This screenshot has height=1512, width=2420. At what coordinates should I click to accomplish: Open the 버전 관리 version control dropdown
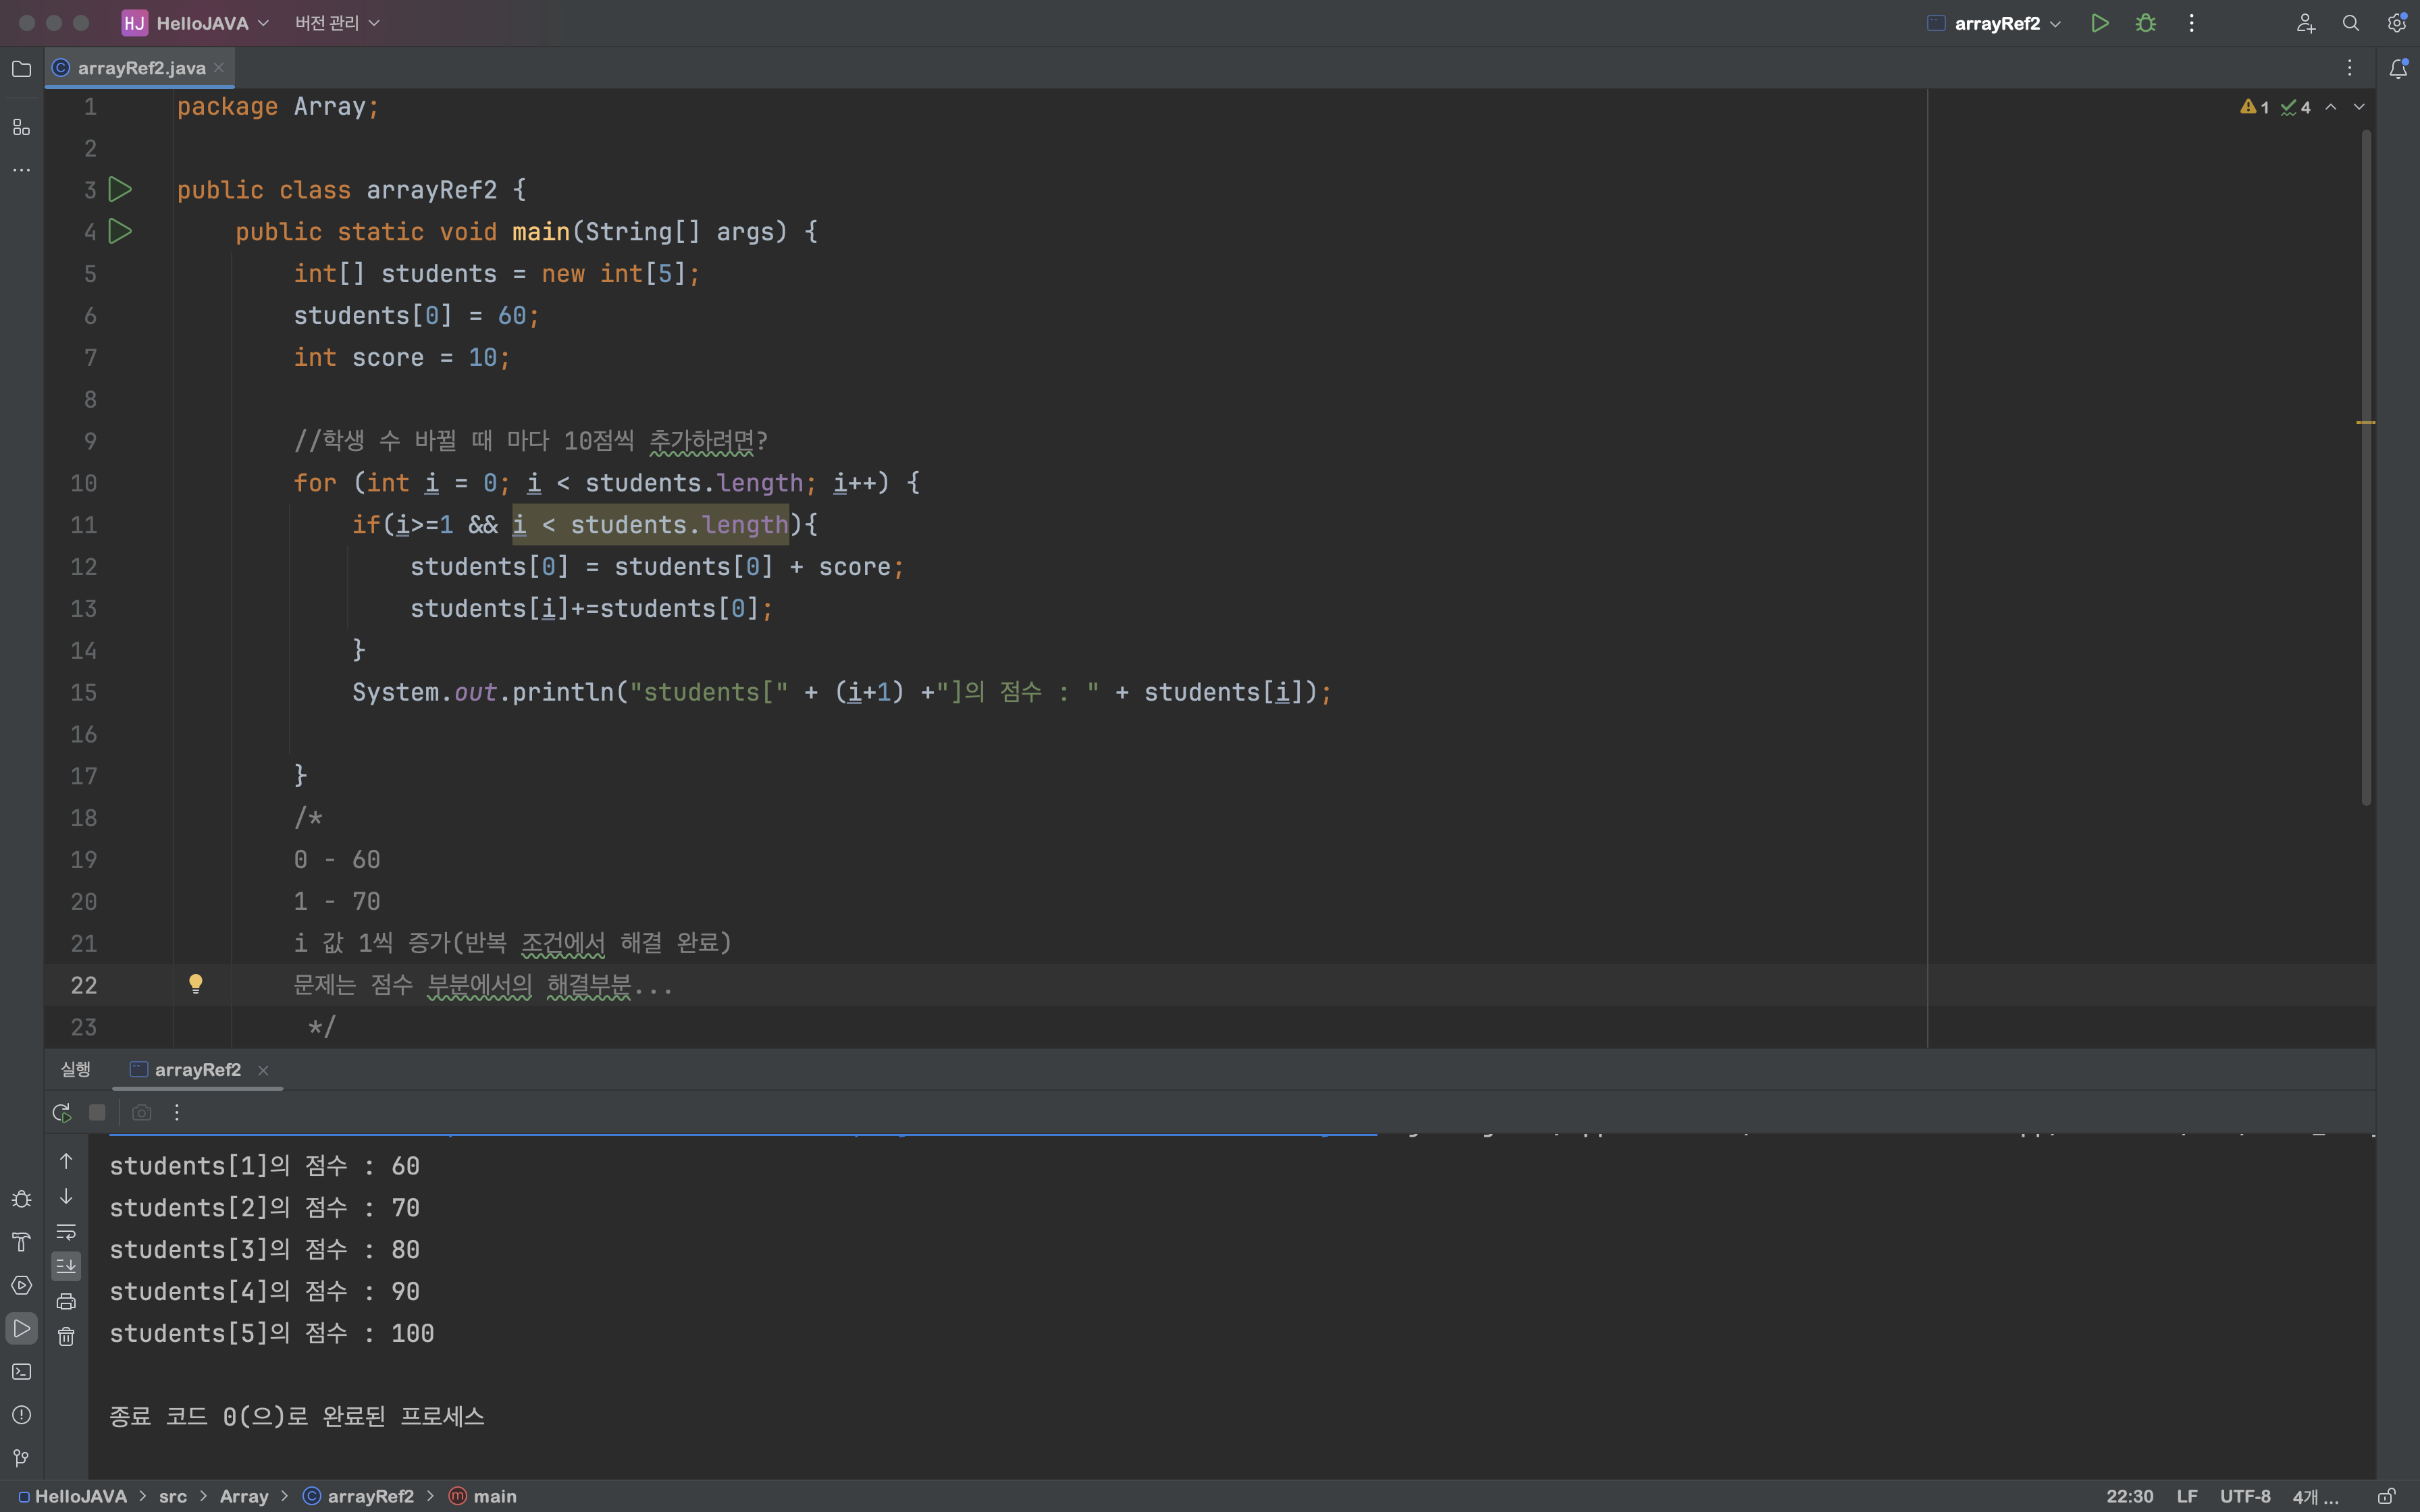point(337,23)
